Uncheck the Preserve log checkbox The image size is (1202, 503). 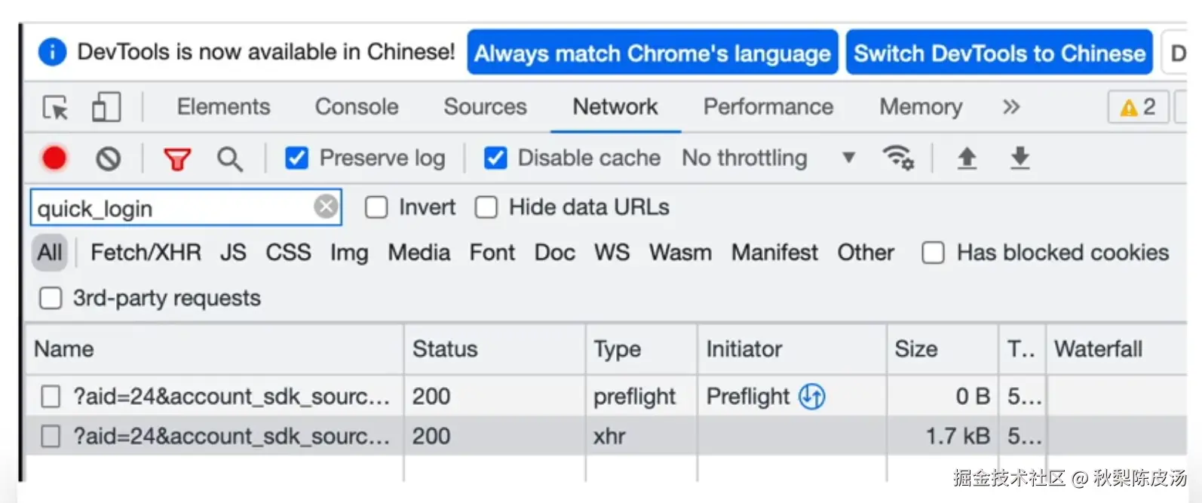296,158
